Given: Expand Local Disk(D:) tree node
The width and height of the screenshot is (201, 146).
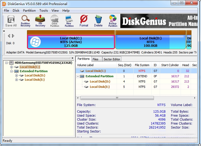Looking at the screenshot, I should click(x=17, y=75).
